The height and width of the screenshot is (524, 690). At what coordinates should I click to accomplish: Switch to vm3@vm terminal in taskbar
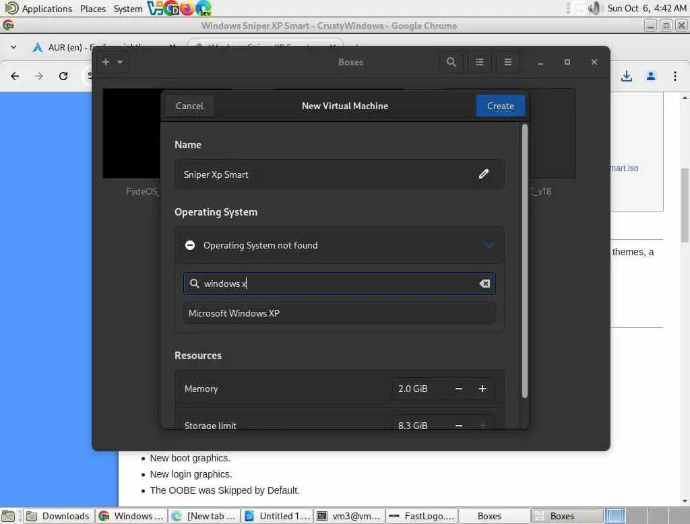point(350,516)
